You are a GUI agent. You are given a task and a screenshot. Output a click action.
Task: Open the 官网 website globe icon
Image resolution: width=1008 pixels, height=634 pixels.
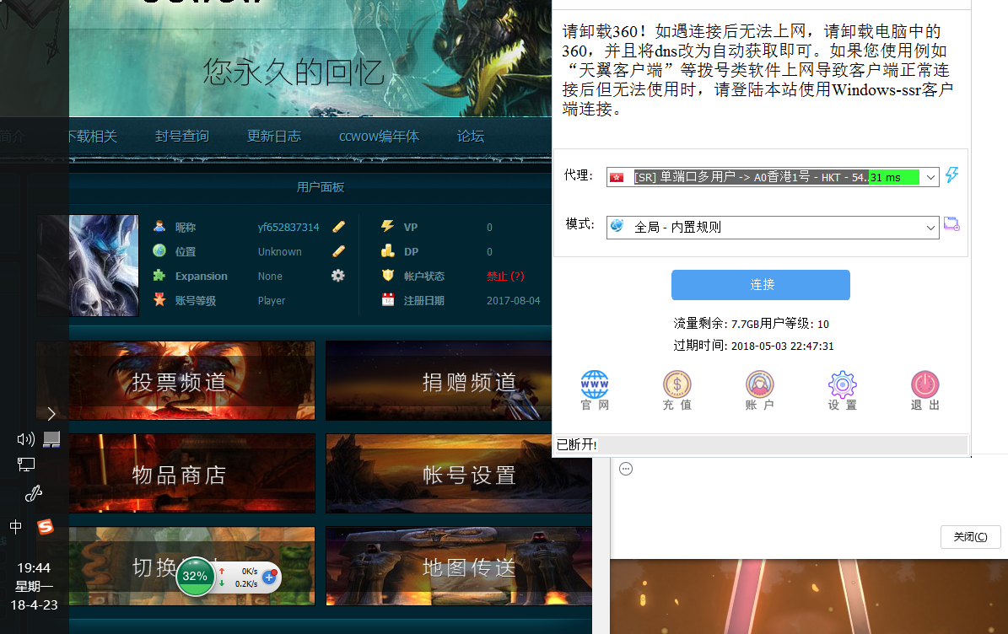595,384
